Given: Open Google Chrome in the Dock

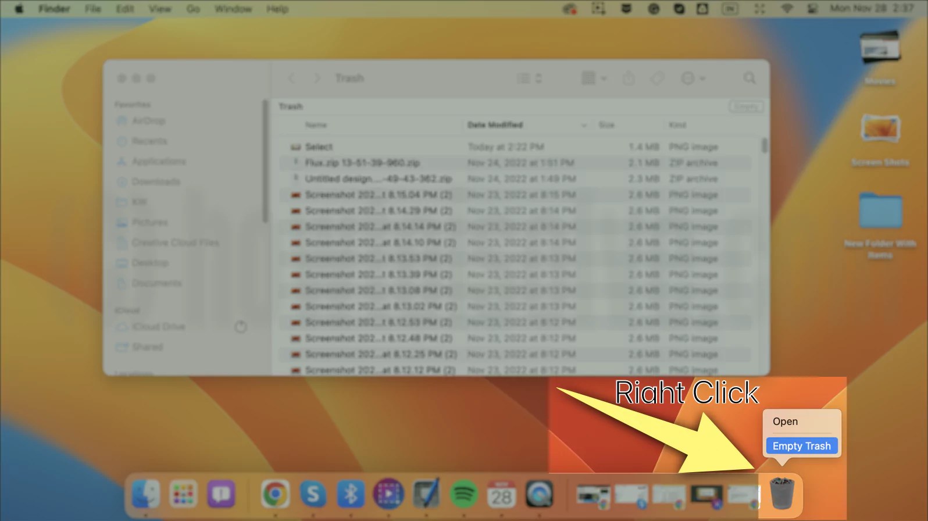Looking at the screenshot, I should coord(275,494).
